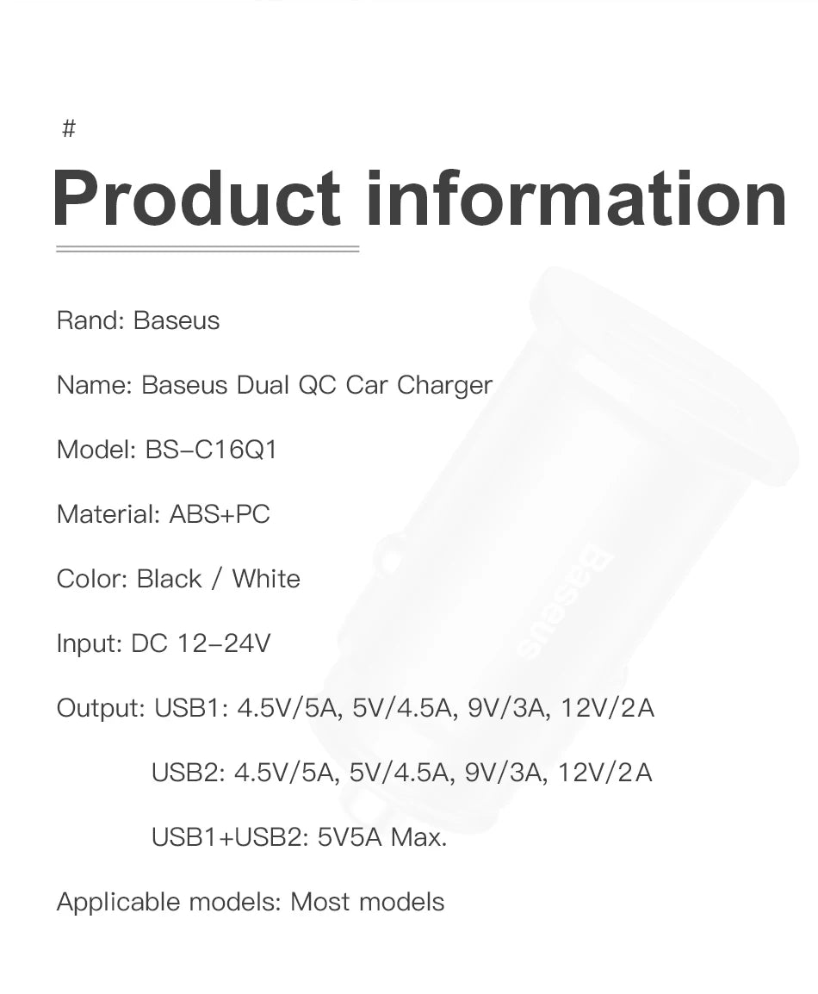Image resolution: width=818 pixels, height=994 pixels.
Task: Click the Applicable models: Most models line
Action: [x=250, y=902]
